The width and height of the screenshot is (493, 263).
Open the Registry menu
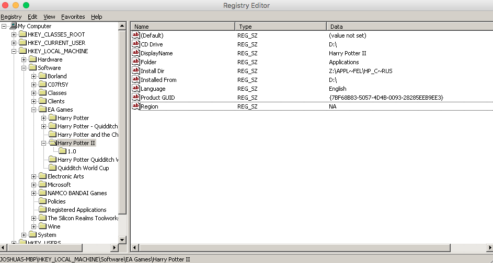(11, 17)
